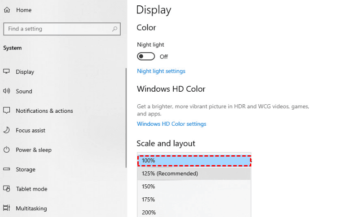Open Night light settings link
The image size is (355, 217).
[161, 71]
